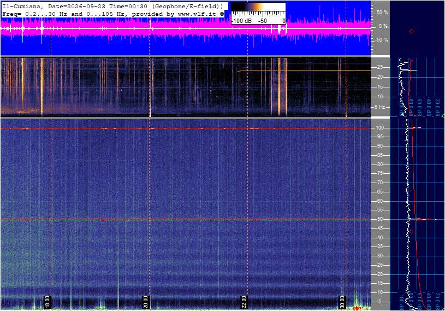Click the '-50' label on color scale
445x311 pixels.
(x=262, y=21)
